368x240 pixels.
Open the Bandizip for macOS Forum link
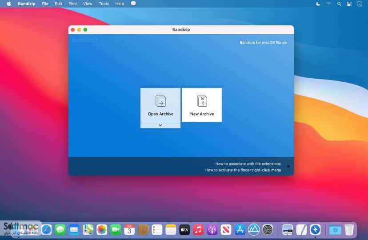pos(263,43)
